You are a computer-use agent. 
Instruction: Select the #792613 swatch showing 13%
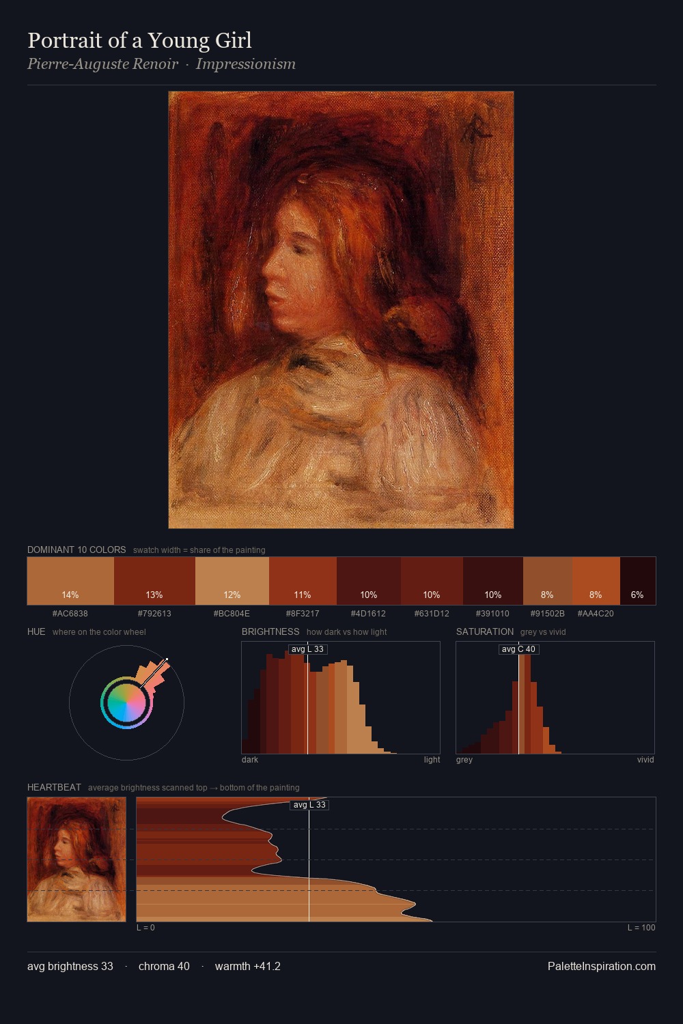154,581
